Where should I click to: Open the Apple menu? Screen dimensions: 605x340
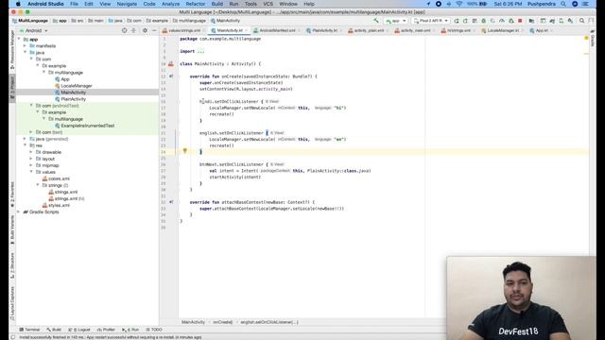(x=18, y=4)
